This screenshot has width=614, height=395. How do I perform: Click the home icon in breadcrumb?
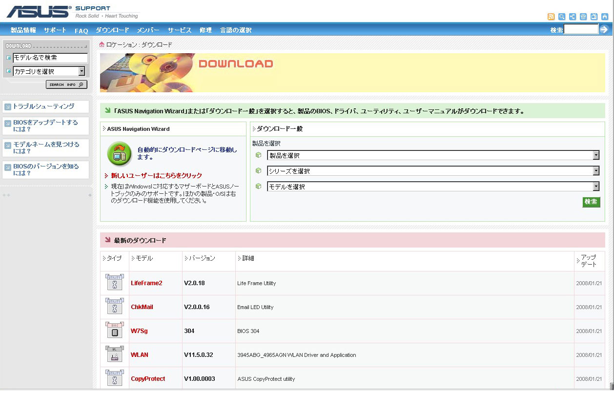click(102, 44)
